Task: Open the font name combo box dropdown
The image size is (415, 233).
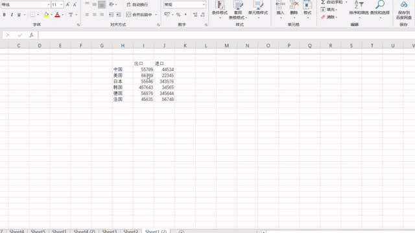Action: click(x=49, y=5)
